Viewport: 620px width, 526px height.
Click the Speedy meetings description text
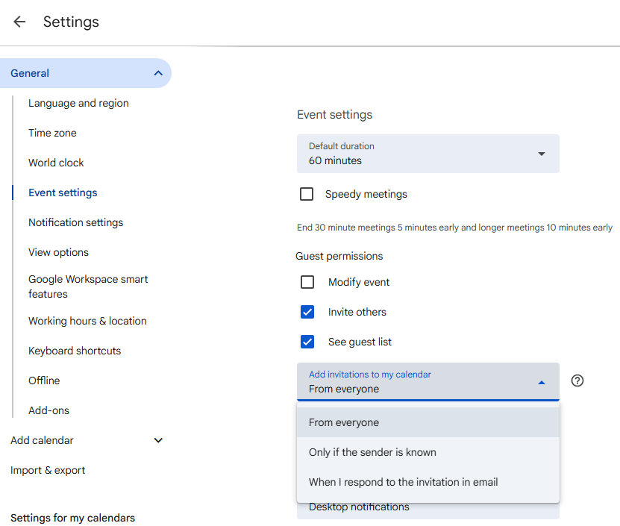tap(454, 228)
